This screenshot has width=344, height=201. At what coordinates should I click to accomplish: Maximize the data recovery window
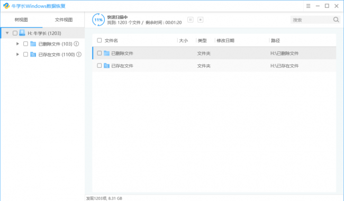[327, 6]
